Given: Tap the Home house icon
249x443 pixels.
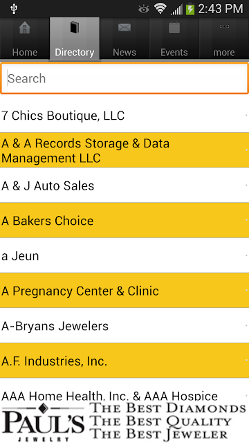Looking at the screenshot, I should coord(25,28).
